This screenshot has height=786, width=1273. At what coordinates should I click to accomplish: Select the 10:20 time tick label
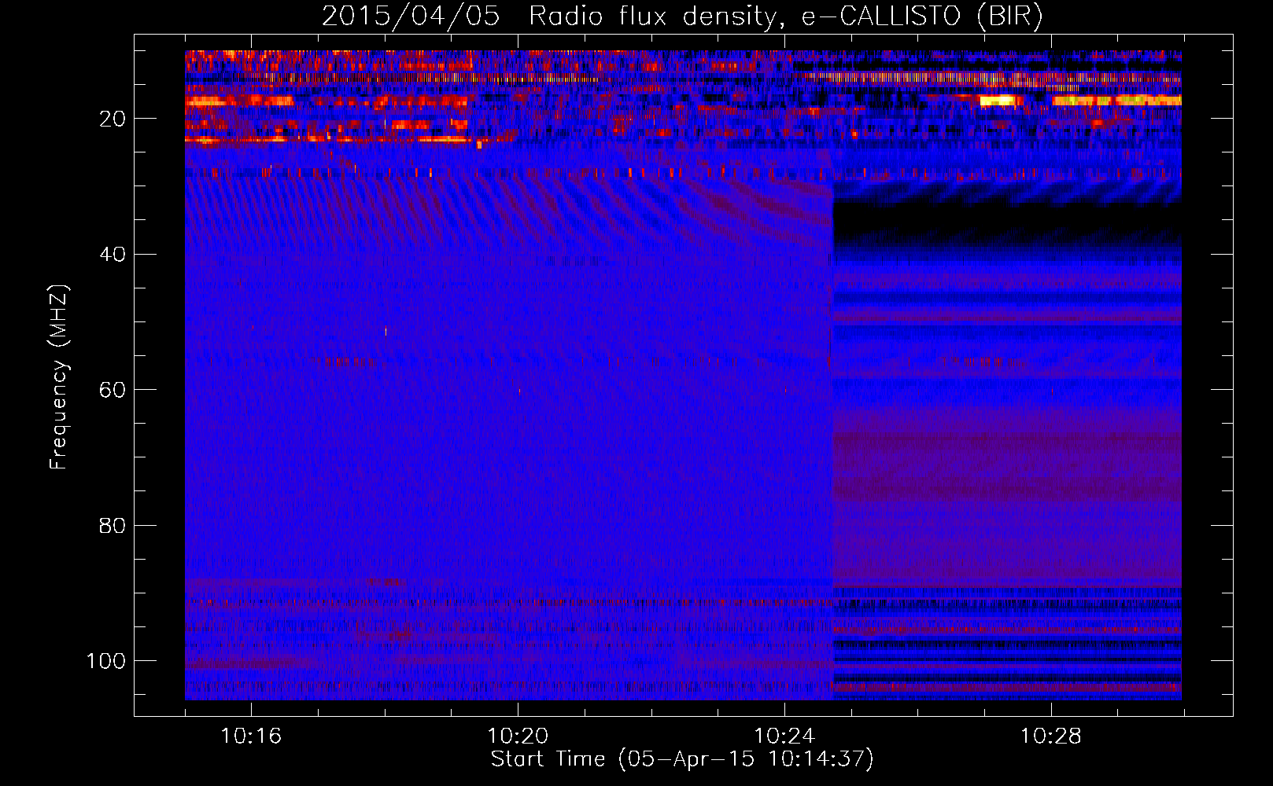[518, 736]
